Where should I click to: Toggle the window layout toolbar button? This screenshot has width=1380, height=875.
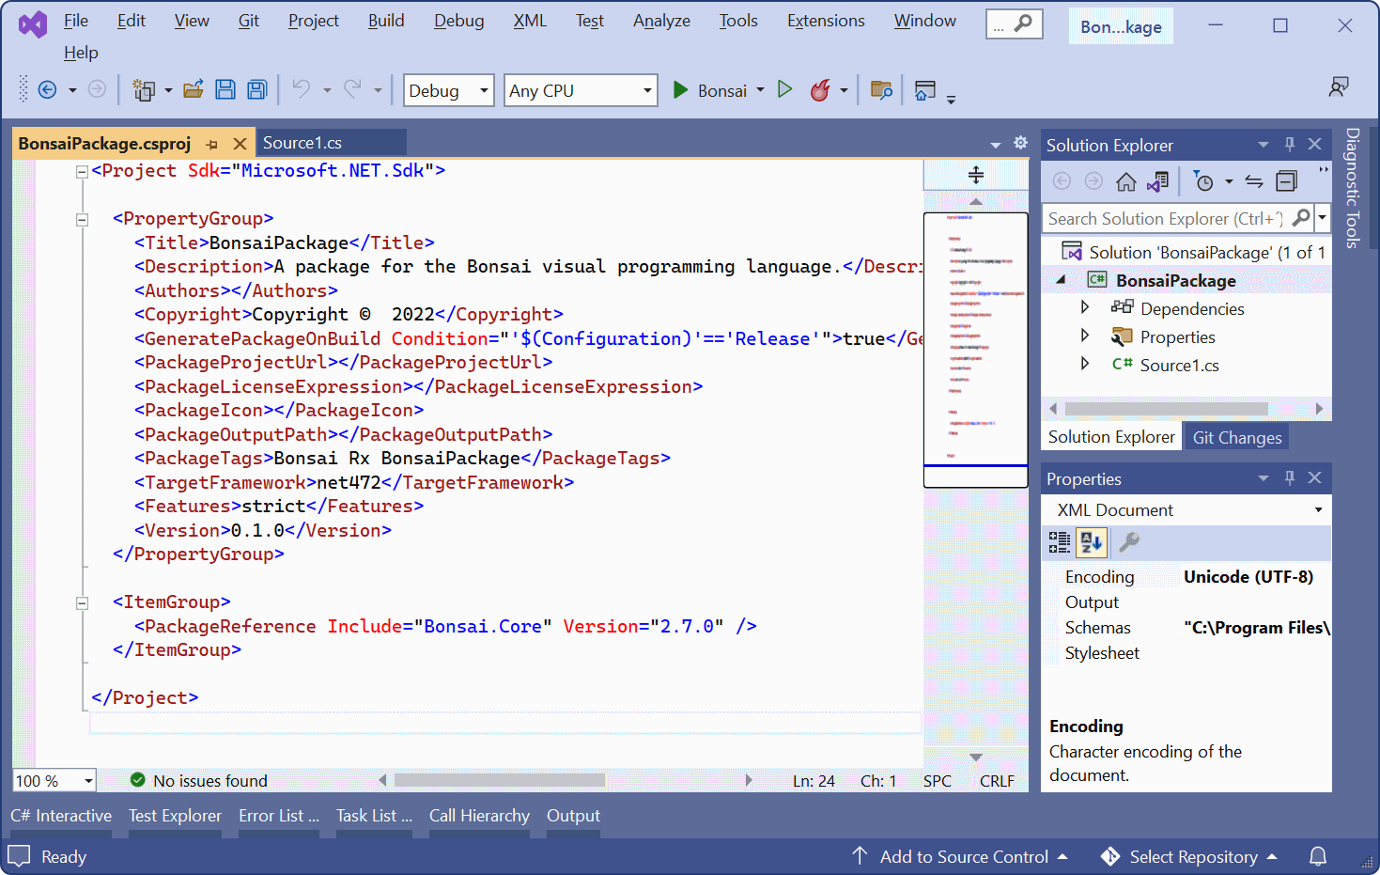(x=925, y=90)
